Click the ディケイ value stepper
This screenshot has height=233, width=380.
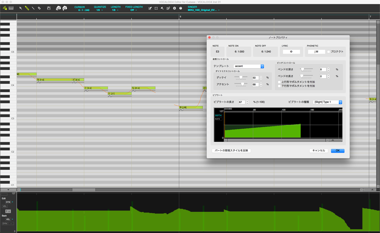click(261, 78)
